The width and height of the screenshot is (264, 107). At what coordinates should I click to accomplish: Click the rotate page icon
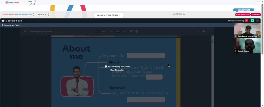tap(136, 31)
